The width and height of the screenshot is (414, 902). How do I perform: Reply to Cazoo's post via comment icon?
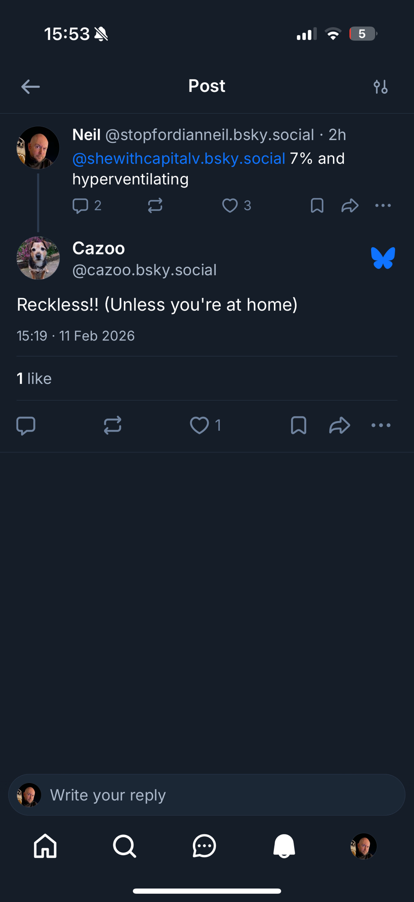click(26, 425)
